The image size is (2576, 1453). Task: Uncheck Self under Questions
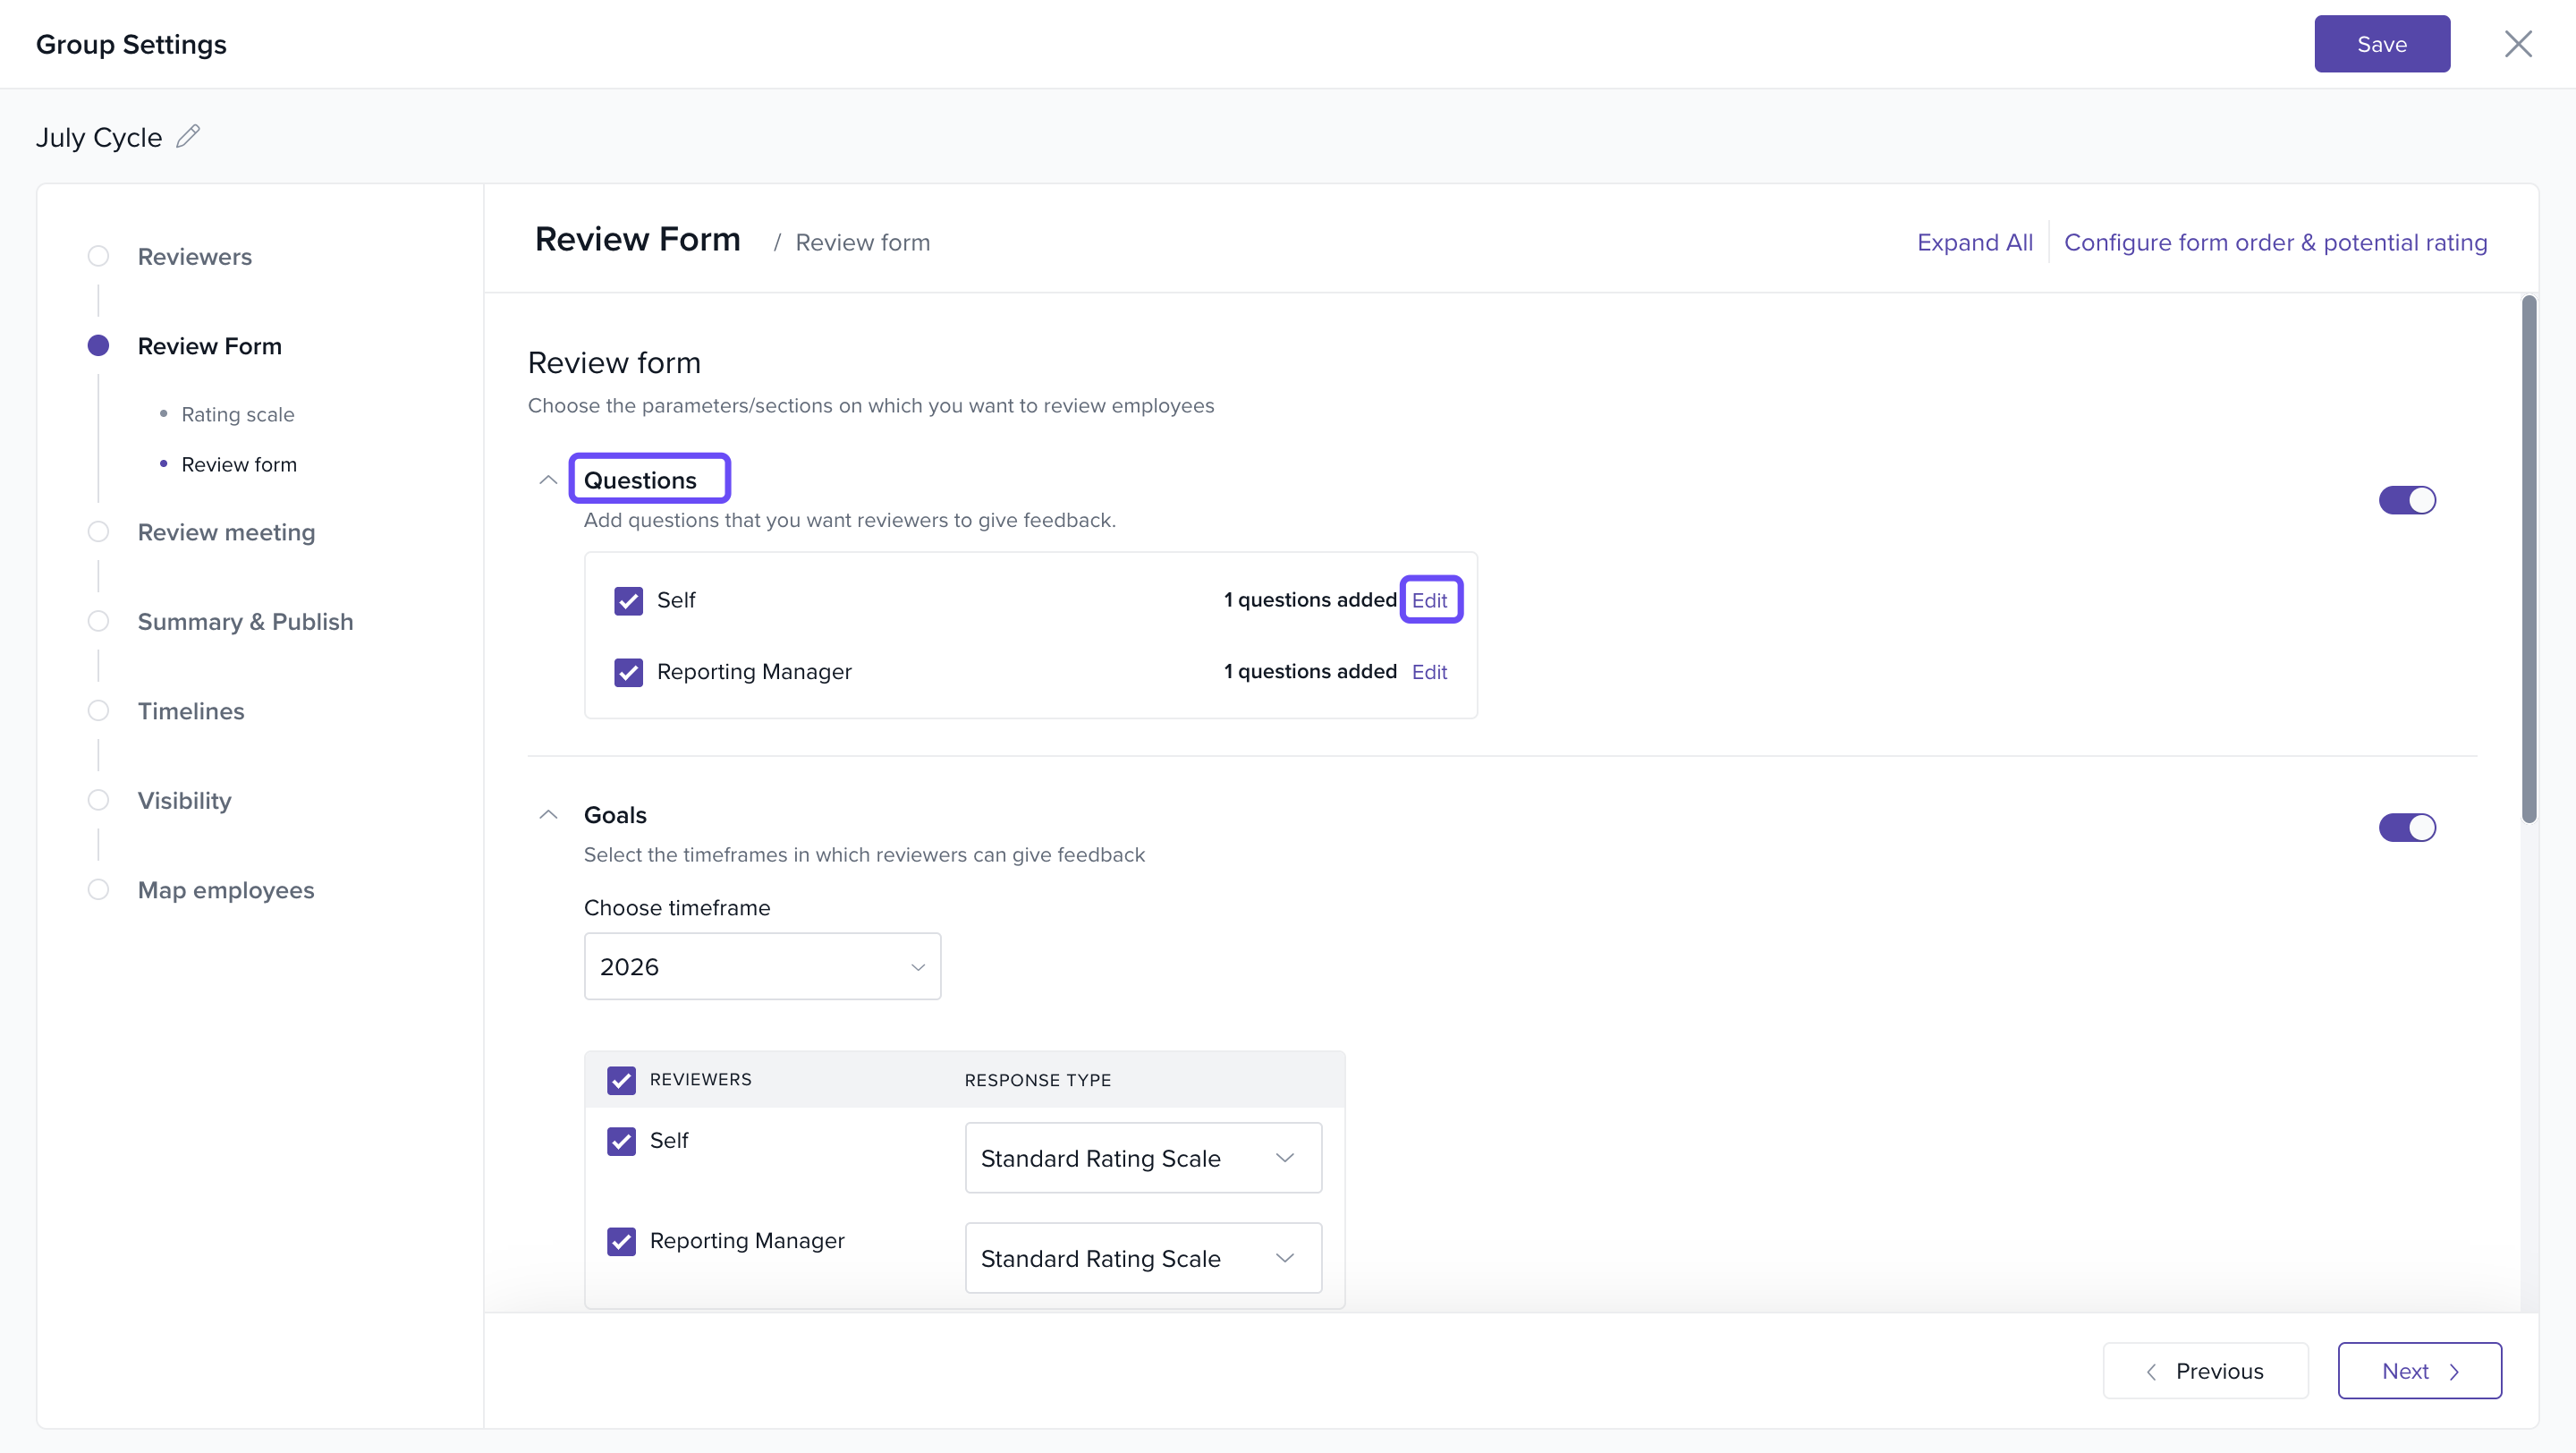[x=628, y=601]
